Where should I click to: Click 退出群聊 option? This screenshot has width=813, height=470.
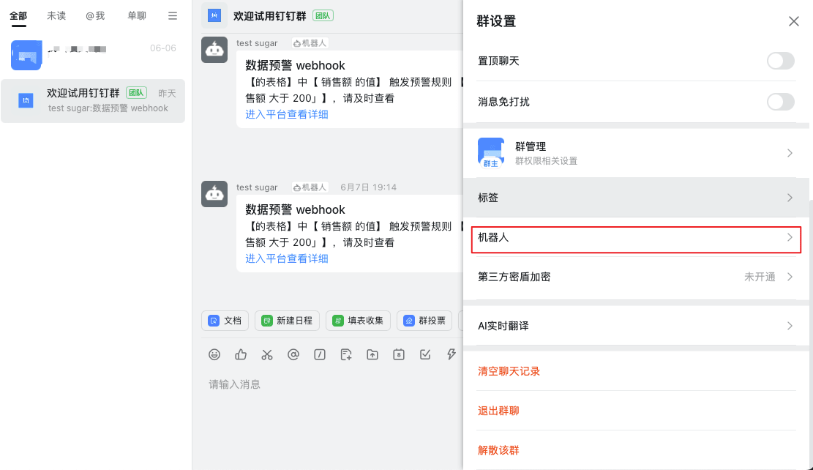point(498,411)
